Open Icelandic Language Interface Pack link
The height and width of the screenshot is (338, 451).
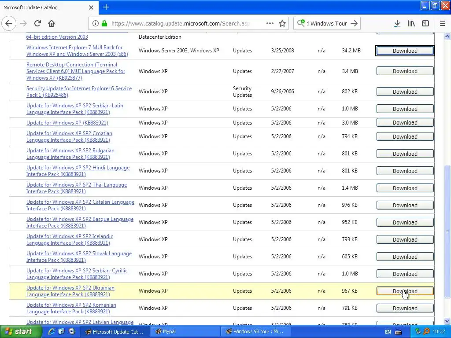click(70, 240)
